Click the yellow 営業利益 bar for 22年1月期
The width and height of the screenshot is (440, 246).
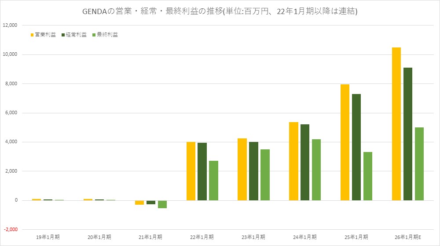(x=191, y=171)
